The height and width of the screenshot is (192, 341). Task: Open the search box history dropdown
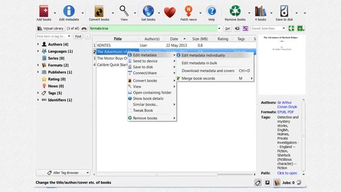(219, 28)
